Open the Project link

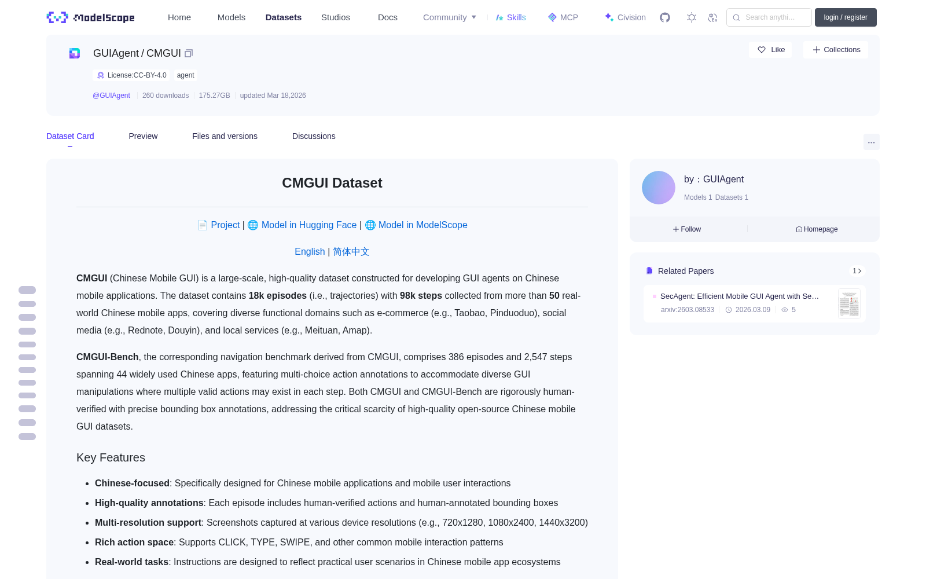click(x=225, y=225)
